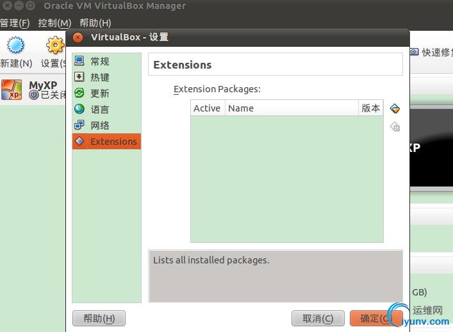Viewport: 453px width, 332px height.
Task: Close the VirtualBox 设置 dialog
Action: click(78, 38)
